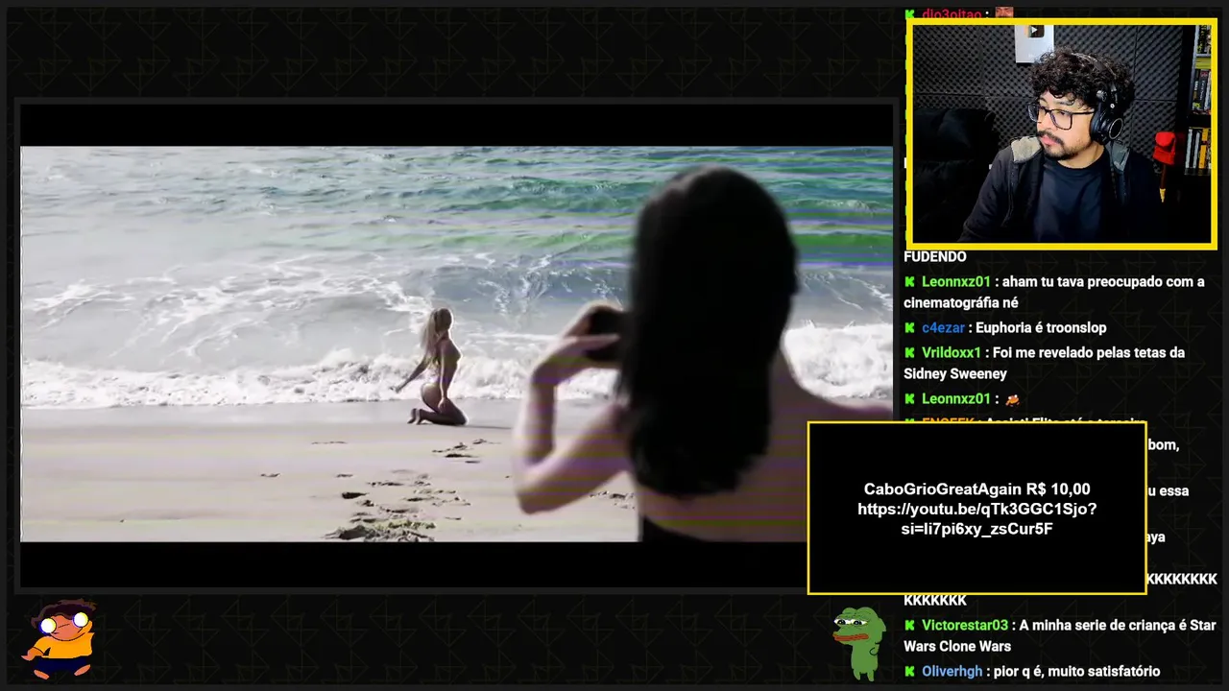The width and height of the screenshot is (1229, 691).
Task: Click the Kick badge beside Vrildoxx1
Action: [909, 353]
